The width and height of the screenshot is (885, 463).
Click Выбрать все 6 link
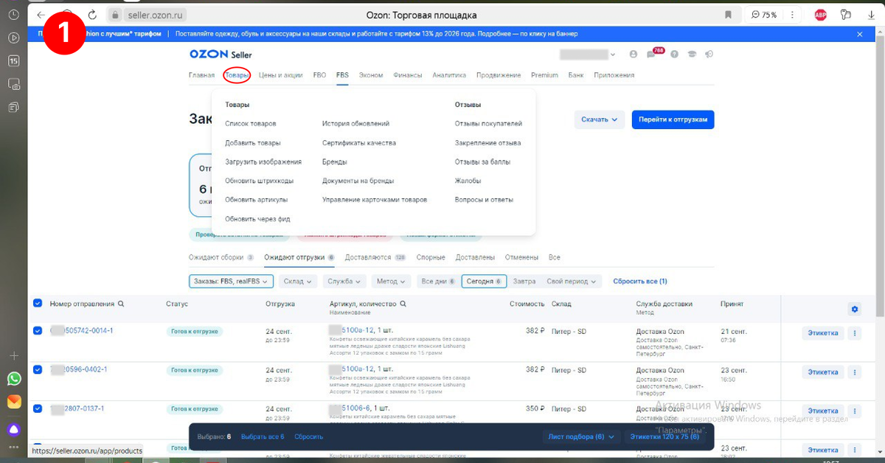tap(263, 436)
